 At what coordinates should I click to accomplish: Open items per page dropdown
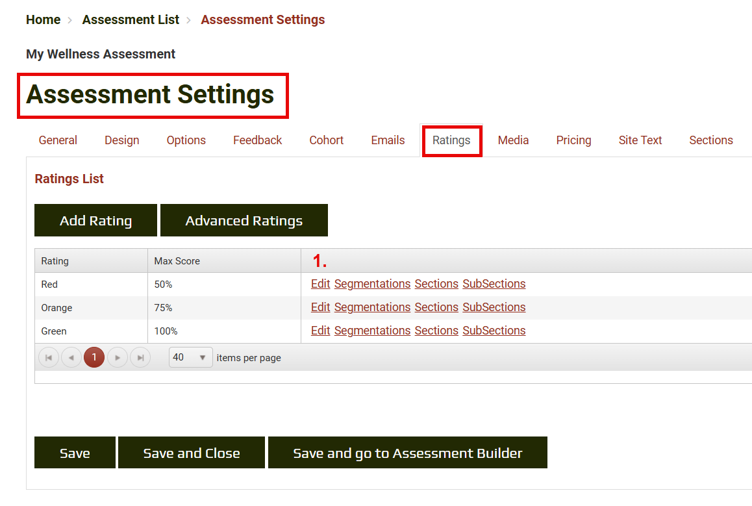pos(190,357)
